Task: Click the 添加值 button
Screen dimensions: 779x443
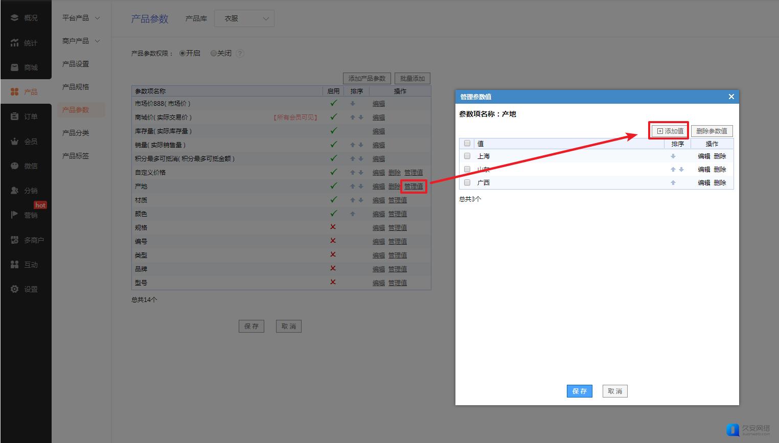Action: (670, 131)
